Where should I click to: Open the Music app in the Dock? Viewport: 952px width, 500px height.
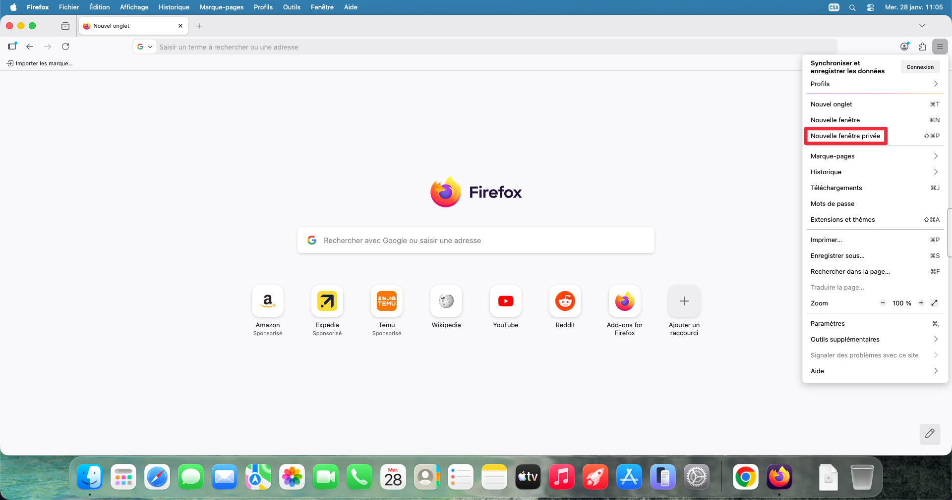click(562, 477)
